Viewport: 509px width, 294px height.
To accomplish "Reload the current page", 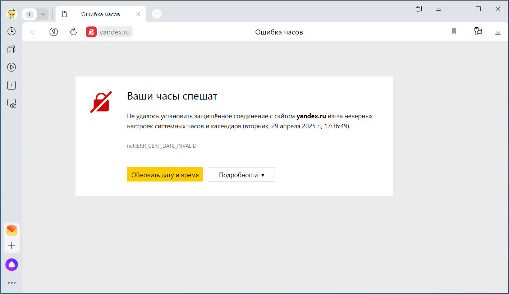I will click(x=73, y=32).
